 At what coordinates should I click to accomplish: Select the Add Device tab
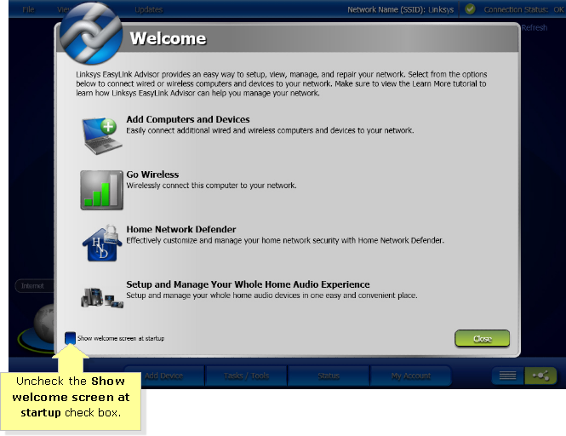tap(164, 376)
